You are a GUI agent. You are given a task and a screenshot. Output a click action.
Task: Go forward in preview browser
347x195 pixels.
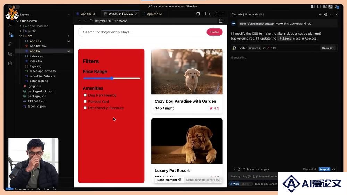(x=85, y=21)
